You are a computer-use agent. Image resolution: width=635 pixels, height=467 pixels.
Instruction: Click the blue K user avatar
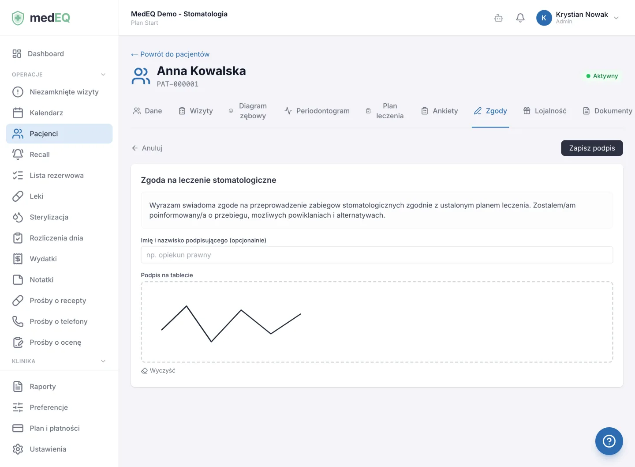coord(544,18)
